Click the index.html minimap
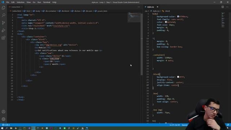 tap(134, 17)
